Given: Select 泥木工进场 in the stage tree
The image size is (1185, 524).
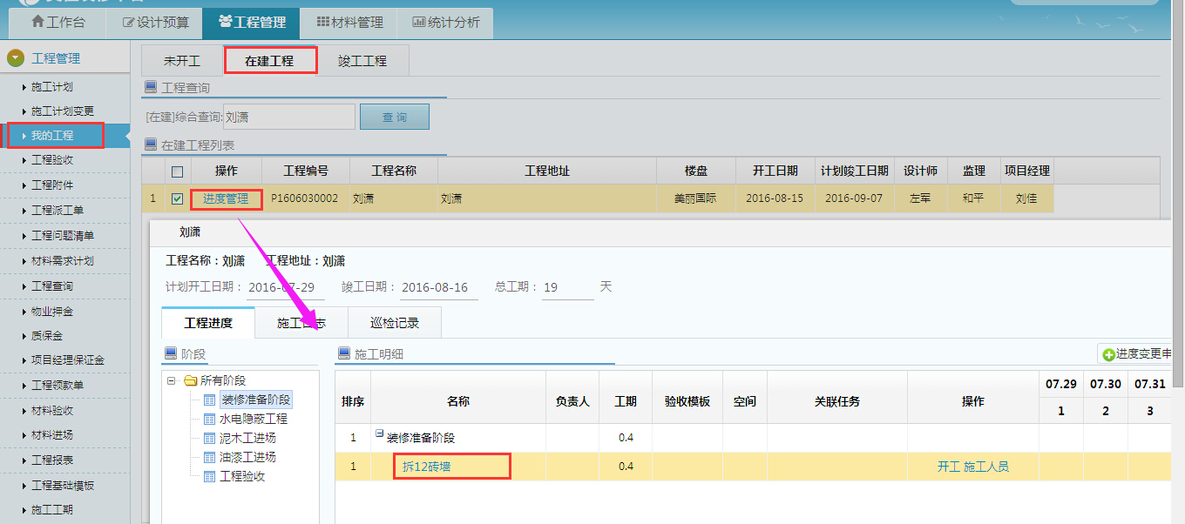Looking at the screenshot, I should click(x=247, y=438).
